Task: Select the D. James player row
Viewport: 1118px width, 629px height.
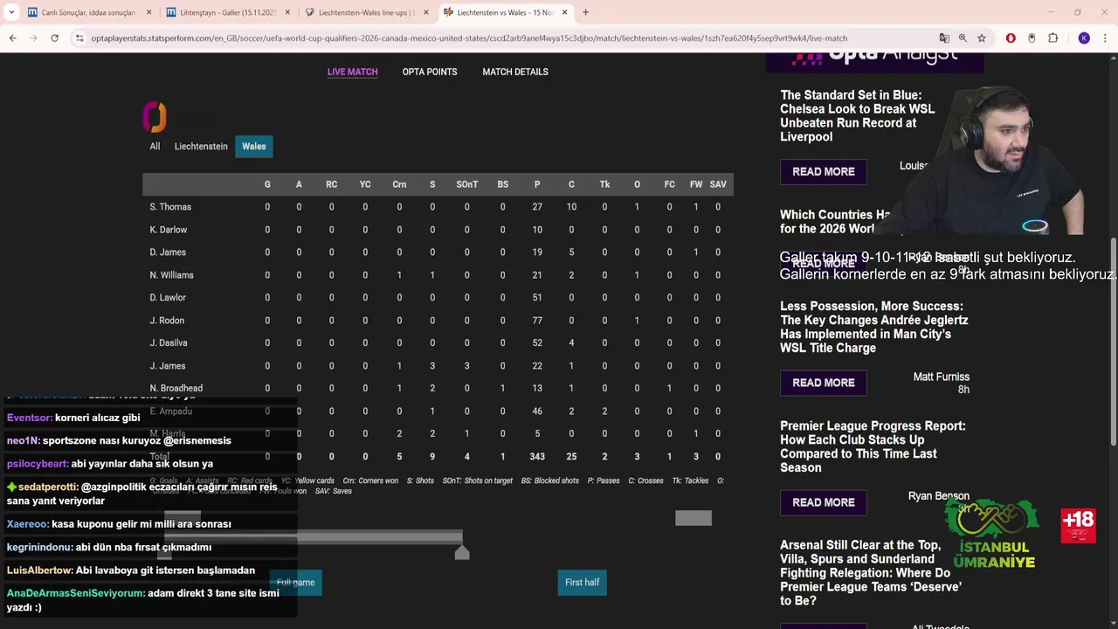Action: (x=438, y=252)
